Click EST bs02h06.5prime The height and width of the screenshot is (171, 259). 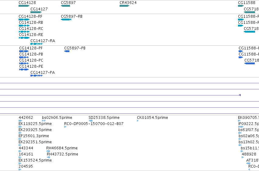coord(57,118)
